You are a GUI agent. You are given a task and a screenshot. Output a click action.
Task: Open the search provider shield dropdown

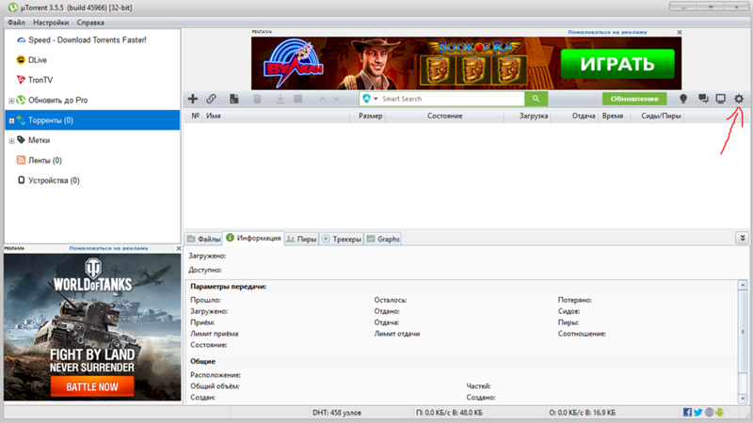[x=369, y=99]
